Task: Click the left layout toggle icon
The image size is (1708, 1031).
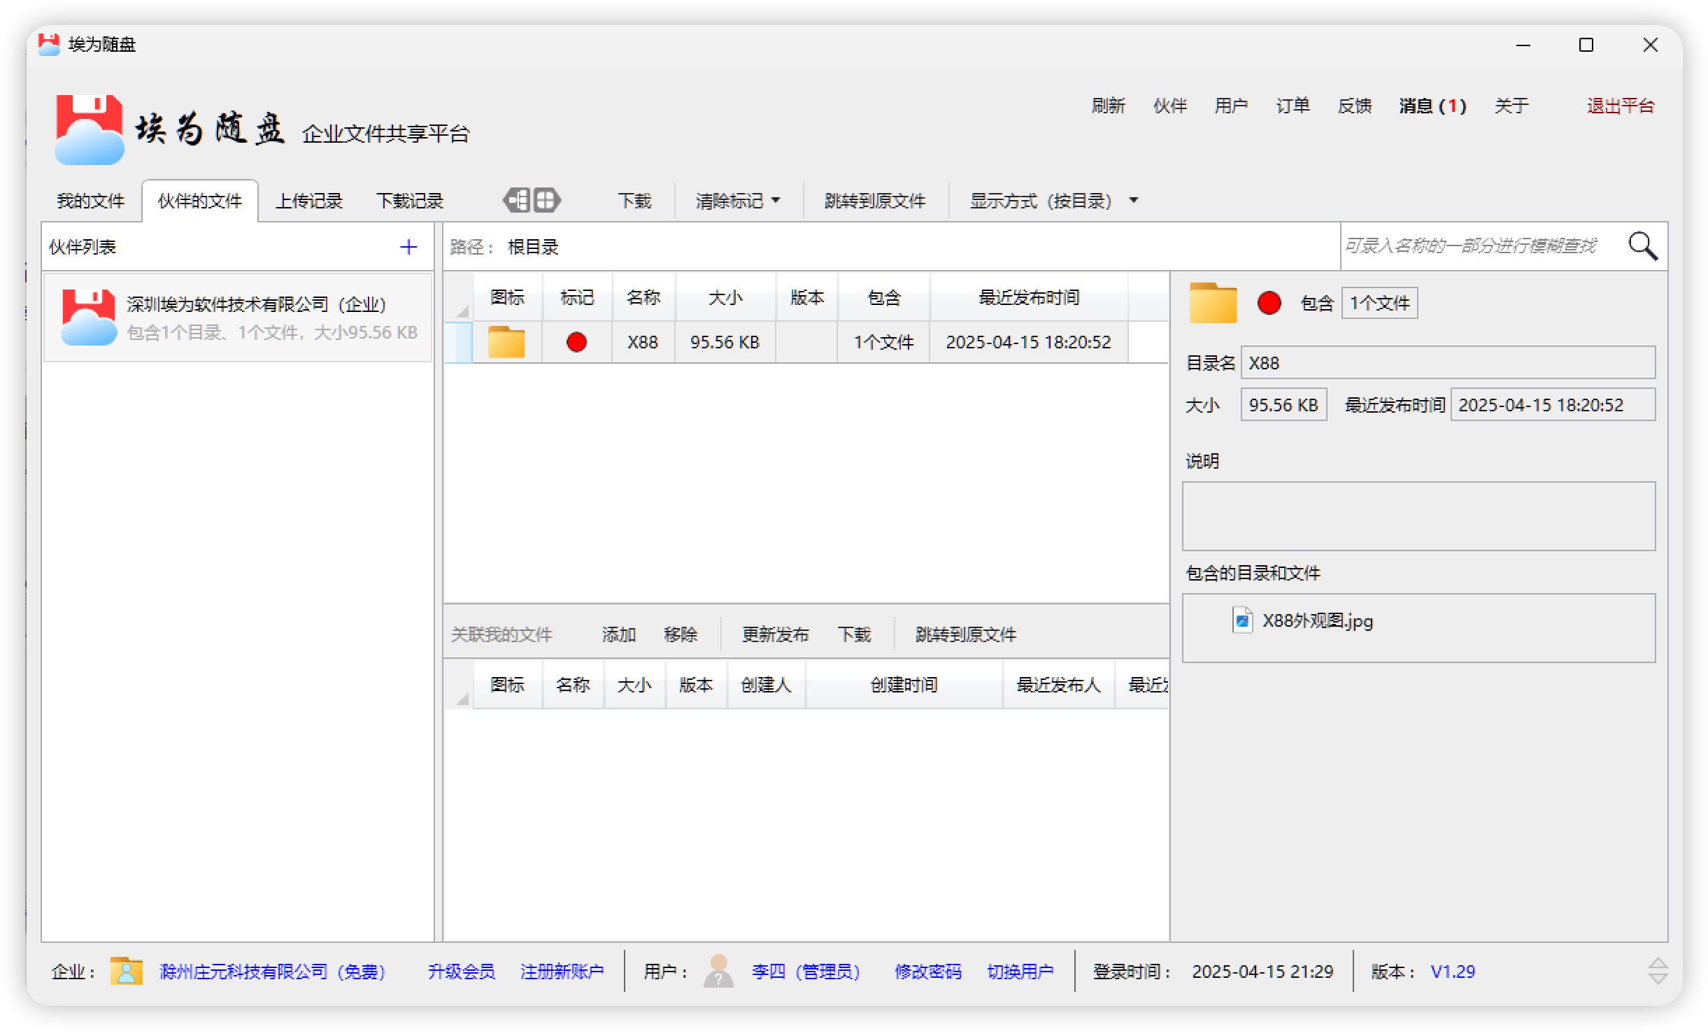Action: pyautogui.click(x=517, y=201)
